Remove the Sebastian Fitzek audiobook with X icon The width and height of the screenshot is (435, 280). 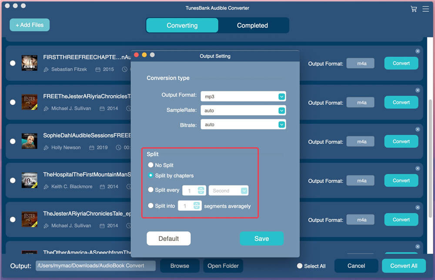(418, 51)
